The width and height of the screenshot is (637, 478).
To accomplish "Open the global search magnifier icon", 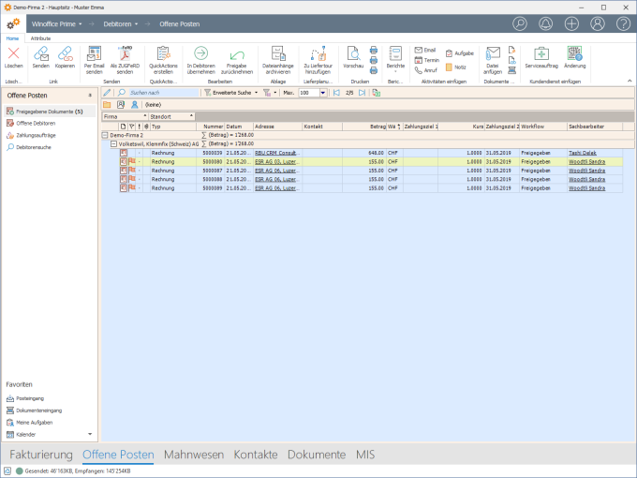I will (x=520, y=23).
